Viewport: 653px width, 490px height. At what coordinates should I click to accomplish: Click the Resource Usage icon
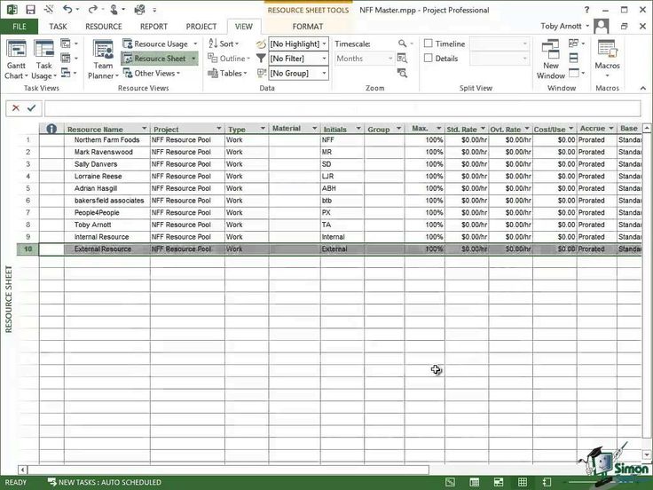128,43
